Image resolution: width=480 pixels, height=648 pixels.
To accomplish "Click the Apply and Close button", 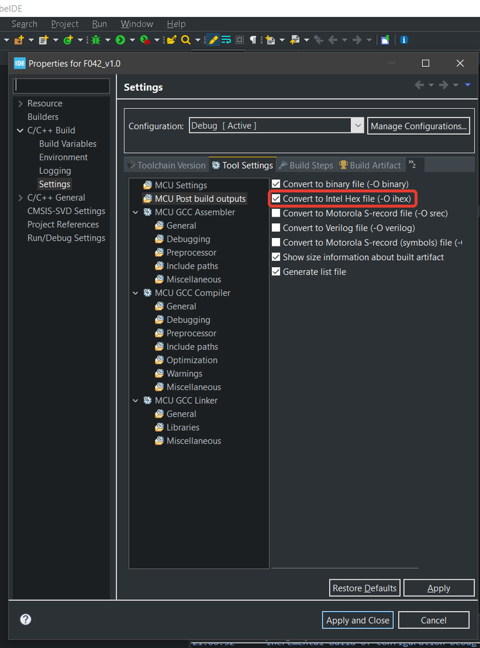I will (x=357, y=620).
